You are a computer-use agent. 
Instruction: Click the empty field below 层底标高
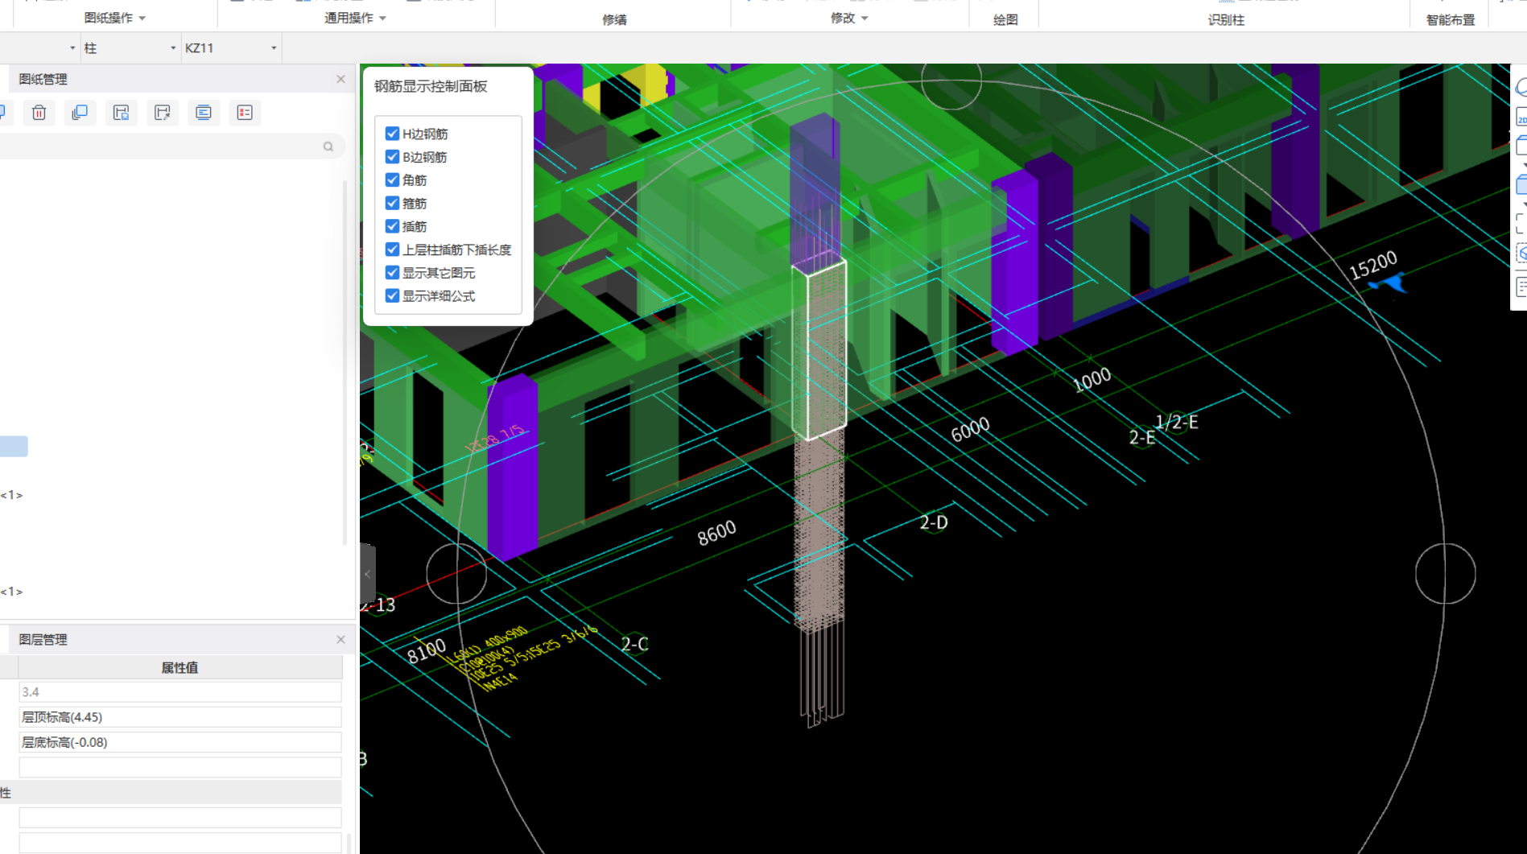180,767
